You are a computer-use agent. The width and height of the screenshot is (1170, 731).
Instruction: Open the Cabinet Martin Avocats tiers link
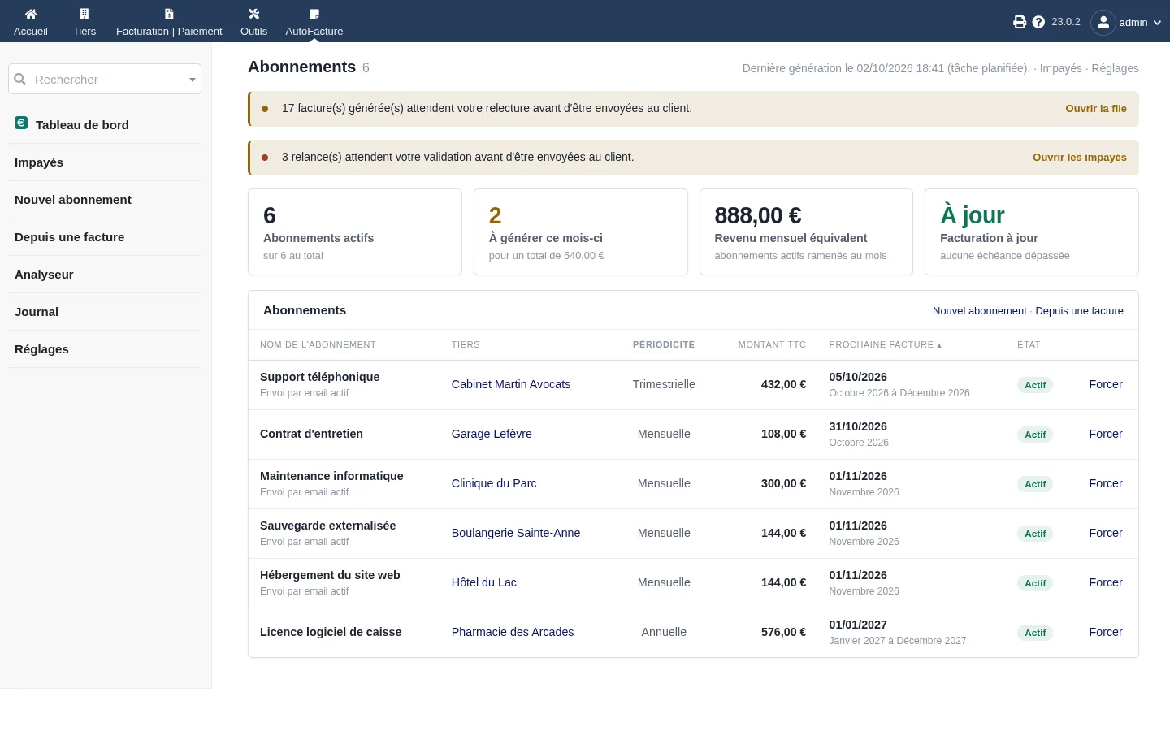point(511,384)
